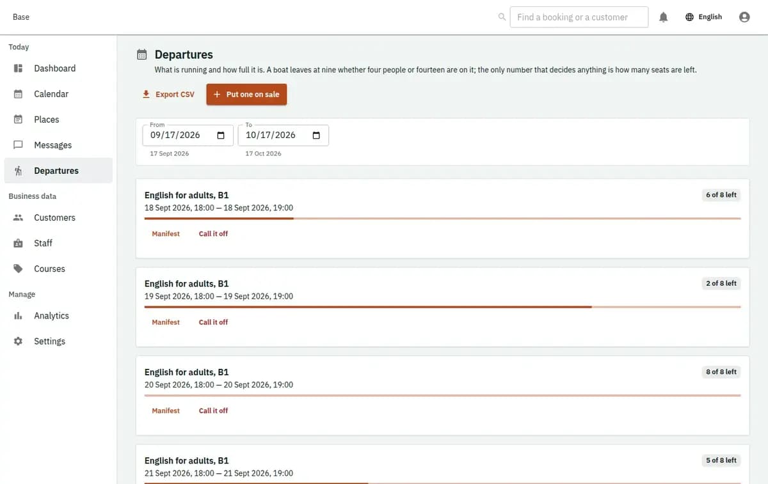Open the English language selector
Image resolution: width=768 pixels, height=484 pixels.
click(x=703, y=17)
